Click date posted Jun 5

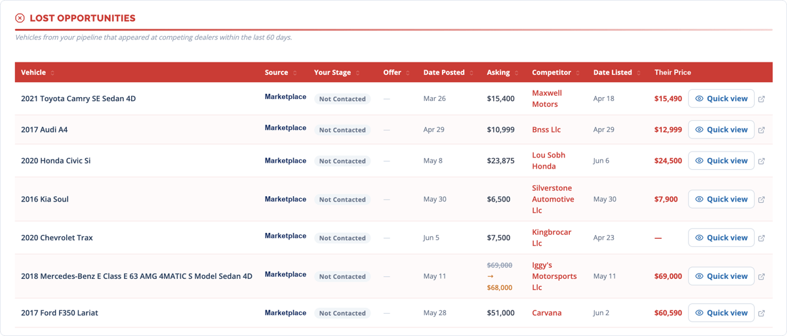pyautogui.click(x=432, y=238)
